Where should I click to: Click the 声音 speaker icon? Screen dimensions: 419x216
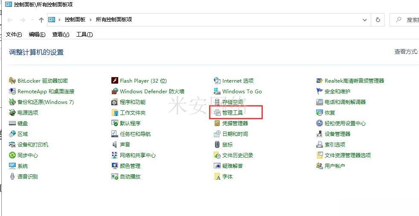(x=115, y=144)
